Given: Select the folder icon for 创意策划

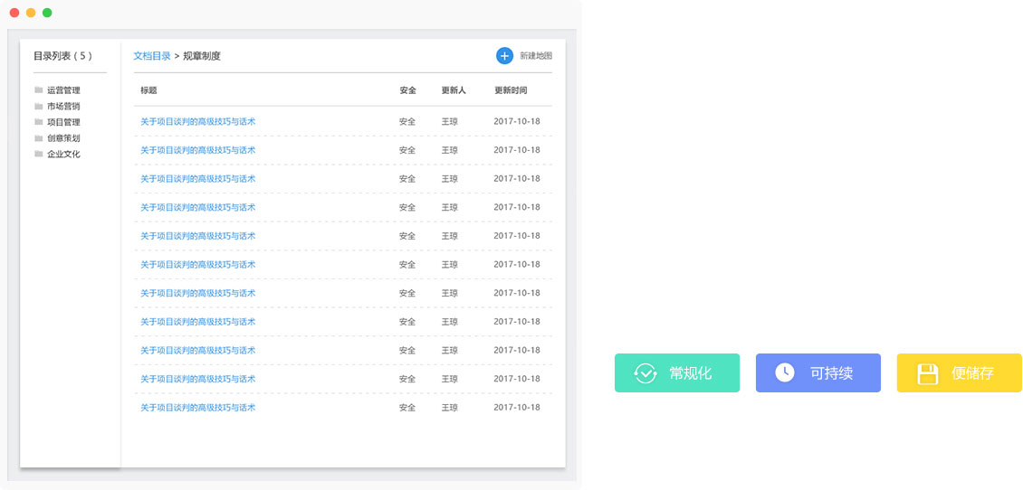Looking at the screenshot, I should [x=39, y=138].
